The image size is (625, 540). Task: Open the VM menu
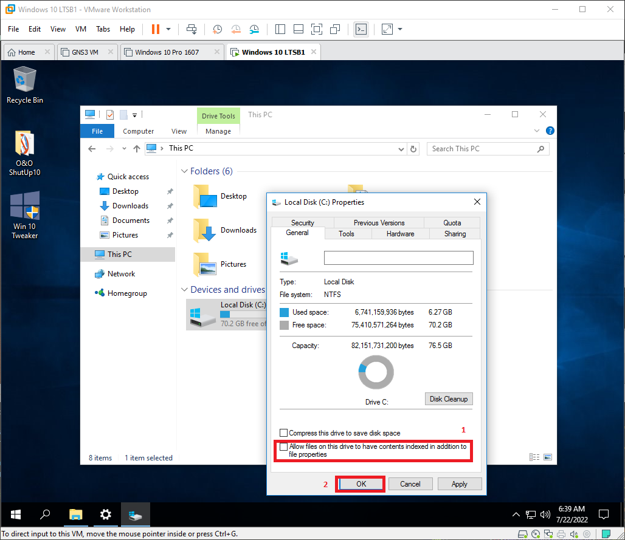pyautogui.click(x=81, y=29)
